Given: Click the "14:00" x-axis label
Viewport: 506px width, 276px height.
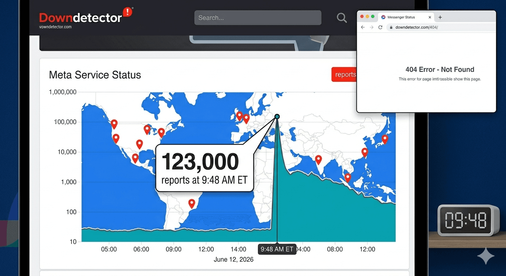Looking at the screenshot, I should pos(238,249).
